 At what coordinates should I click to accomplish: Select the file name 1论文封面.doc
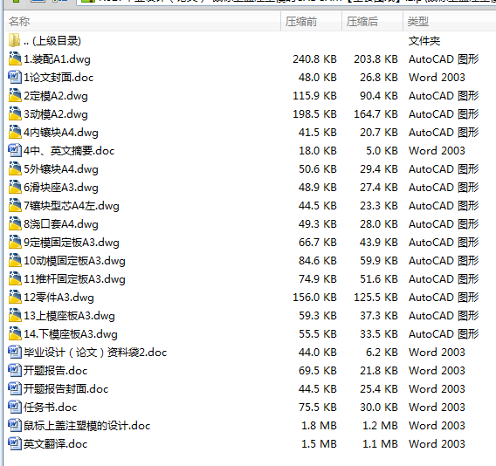pyautogui.click(x=59, y=78)
